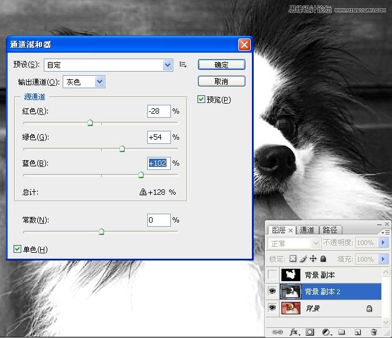Switch to the 路径 tab

click(330, 230)
